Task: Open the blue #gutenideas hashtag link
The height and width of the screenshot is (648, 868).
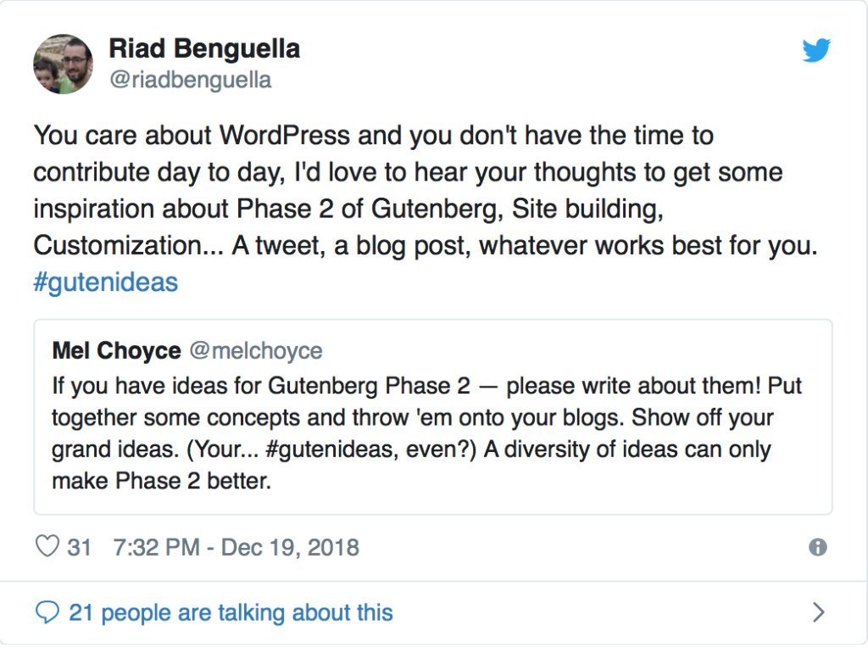Action: (x=106, y=282)
